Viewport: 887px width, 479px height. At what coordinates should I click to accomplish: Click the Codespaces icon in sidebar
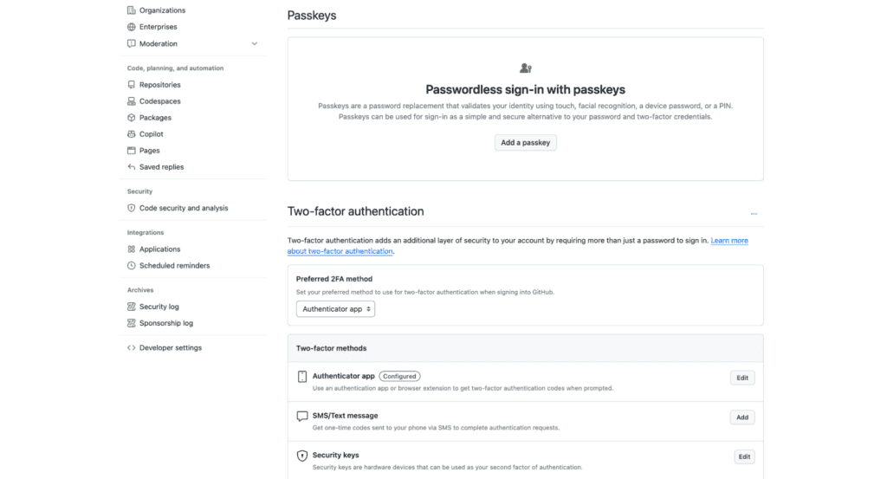point(132,101)
